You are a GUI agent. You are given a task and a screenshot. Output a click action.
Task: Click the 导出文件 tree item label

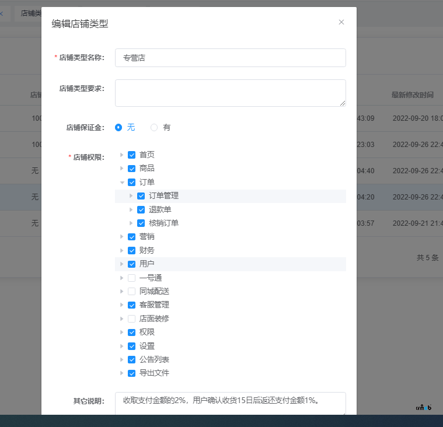tap(154, 373)
